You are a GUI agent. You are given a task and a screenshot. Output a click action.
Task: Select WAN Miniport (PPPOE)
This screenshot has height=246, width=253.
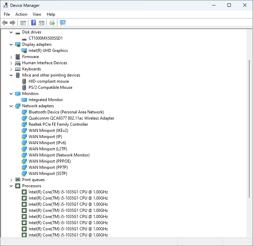pyautogui.click(x=50, y=161)
